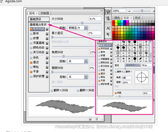Click the 最小直径 0% value field
Viewport: 168px width, 132px height.
coord(94,33)
